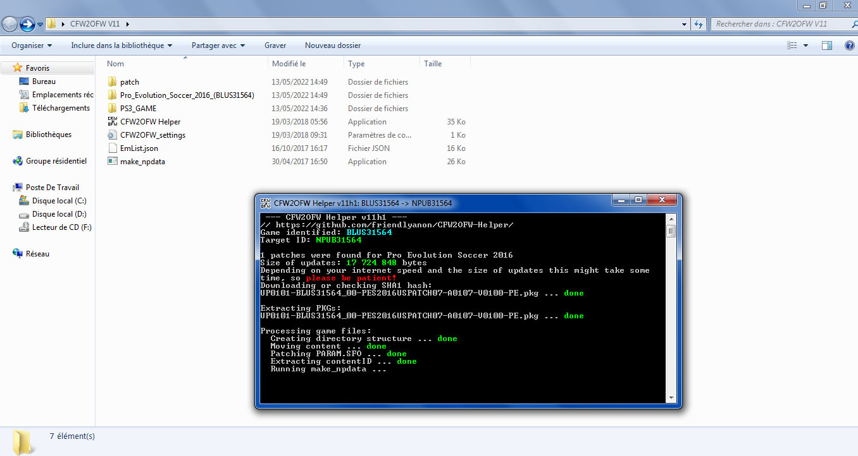Toggle the preview pane icon
858x456 pixels.
(826, 45)
